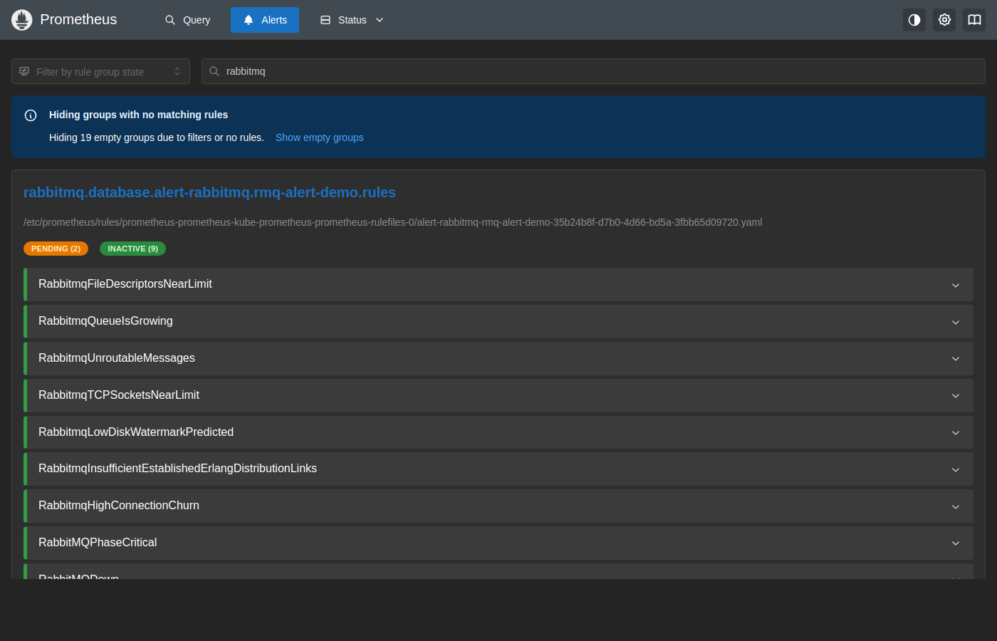Open the Filter by rule group state dropdown

[x=100, y=71]
